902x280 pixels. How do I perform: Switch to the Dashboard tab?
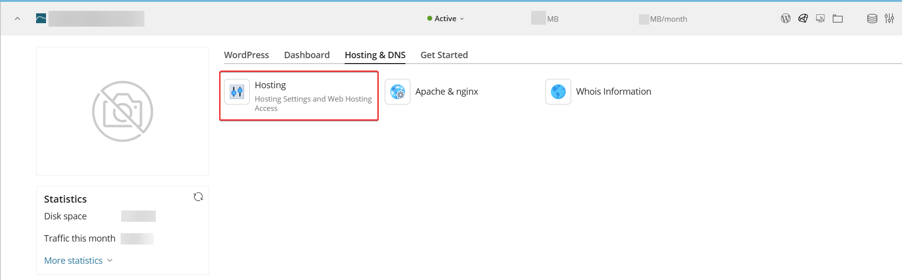point(307,55)
